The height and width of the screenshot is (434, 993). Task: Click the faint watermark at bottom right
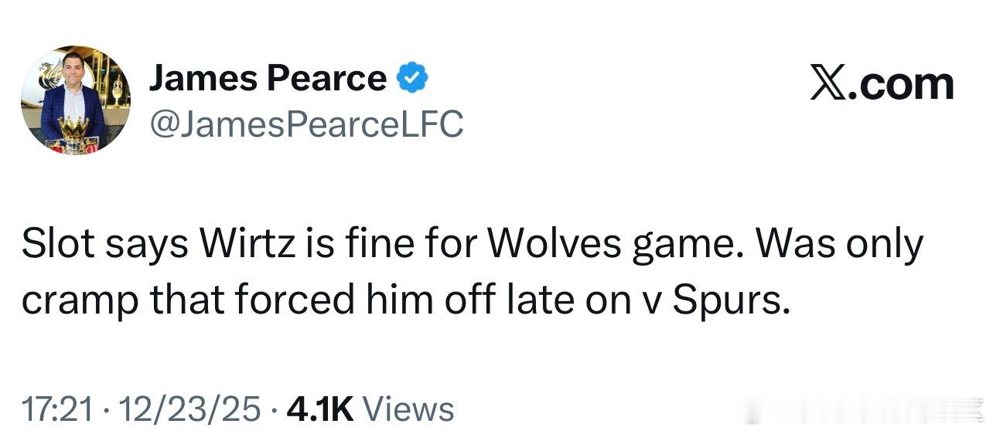coord(889,409)
